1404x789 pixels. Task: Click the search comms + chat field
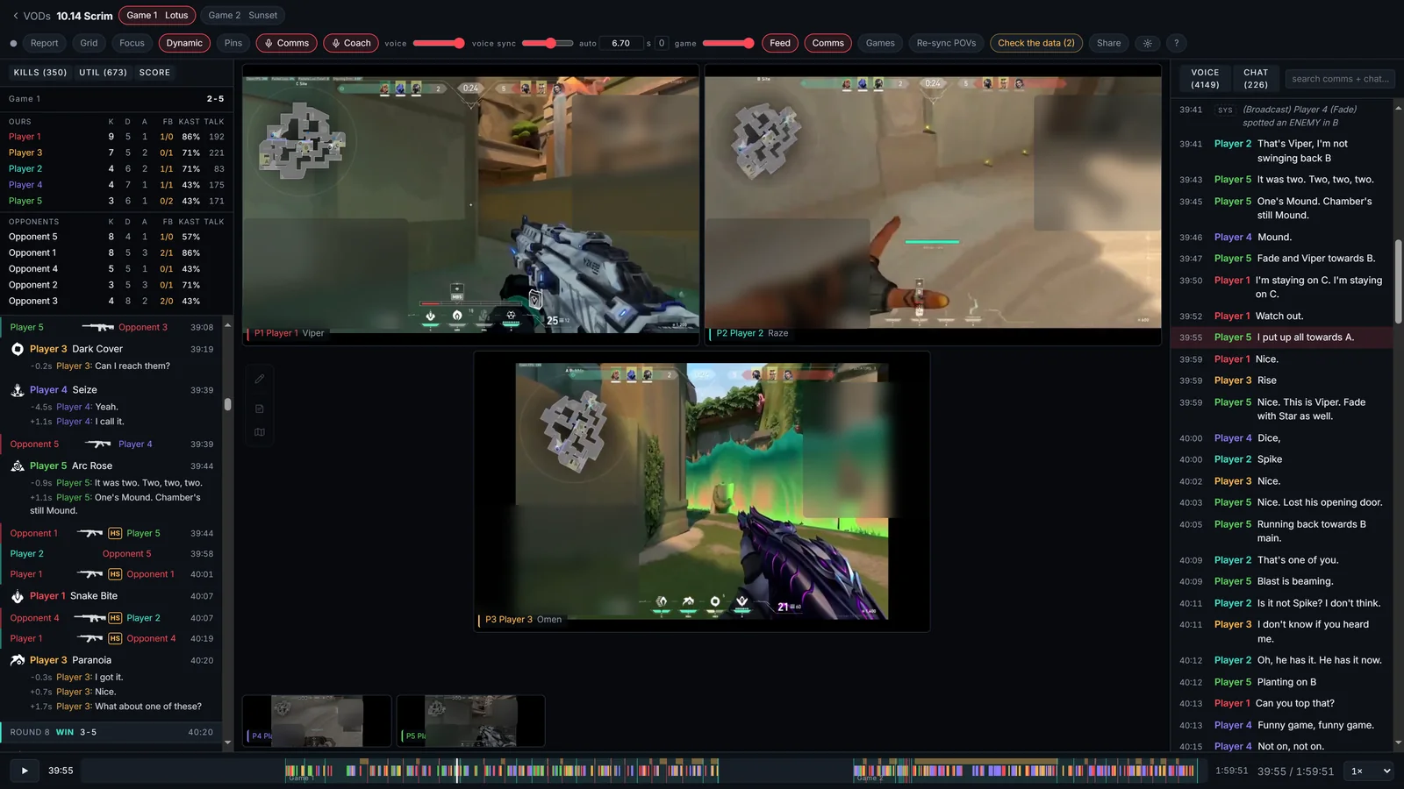1340,79
